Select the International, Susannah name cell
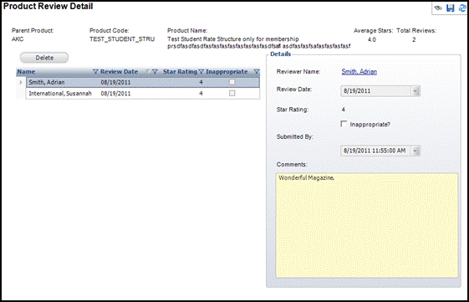The height and width of the screenshot is (302, 469). pyautogui.click(x=60, y=94)
